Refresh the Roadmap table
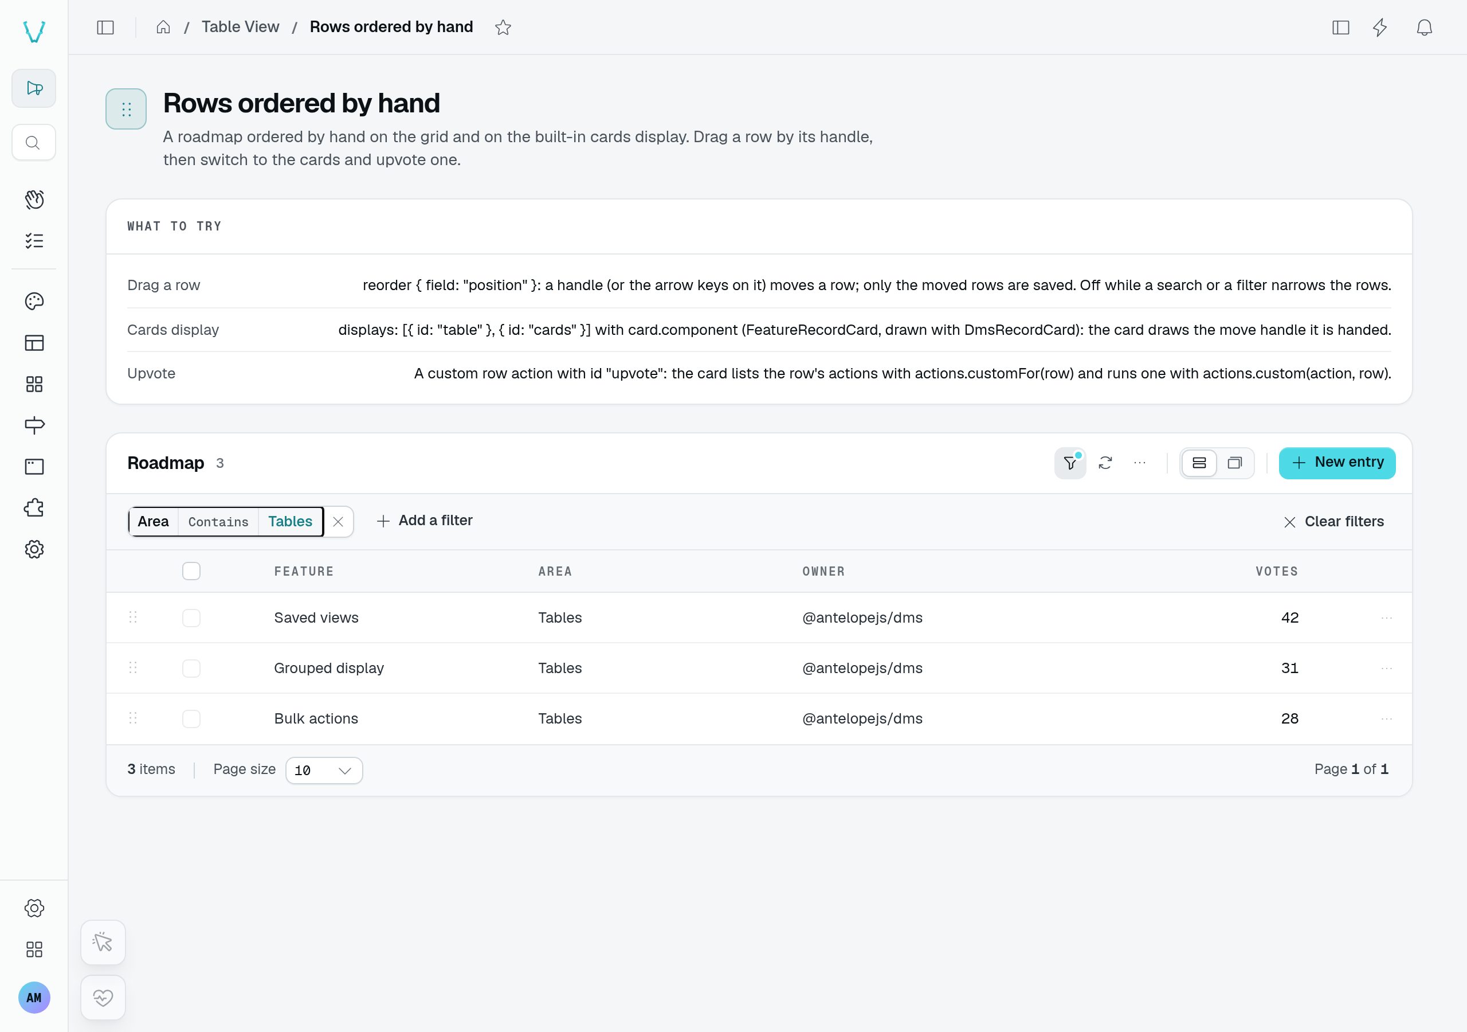Image resolution: width=1467 pixels, height=1032 pixels. pyautogui.click(x=1105, y=463)
